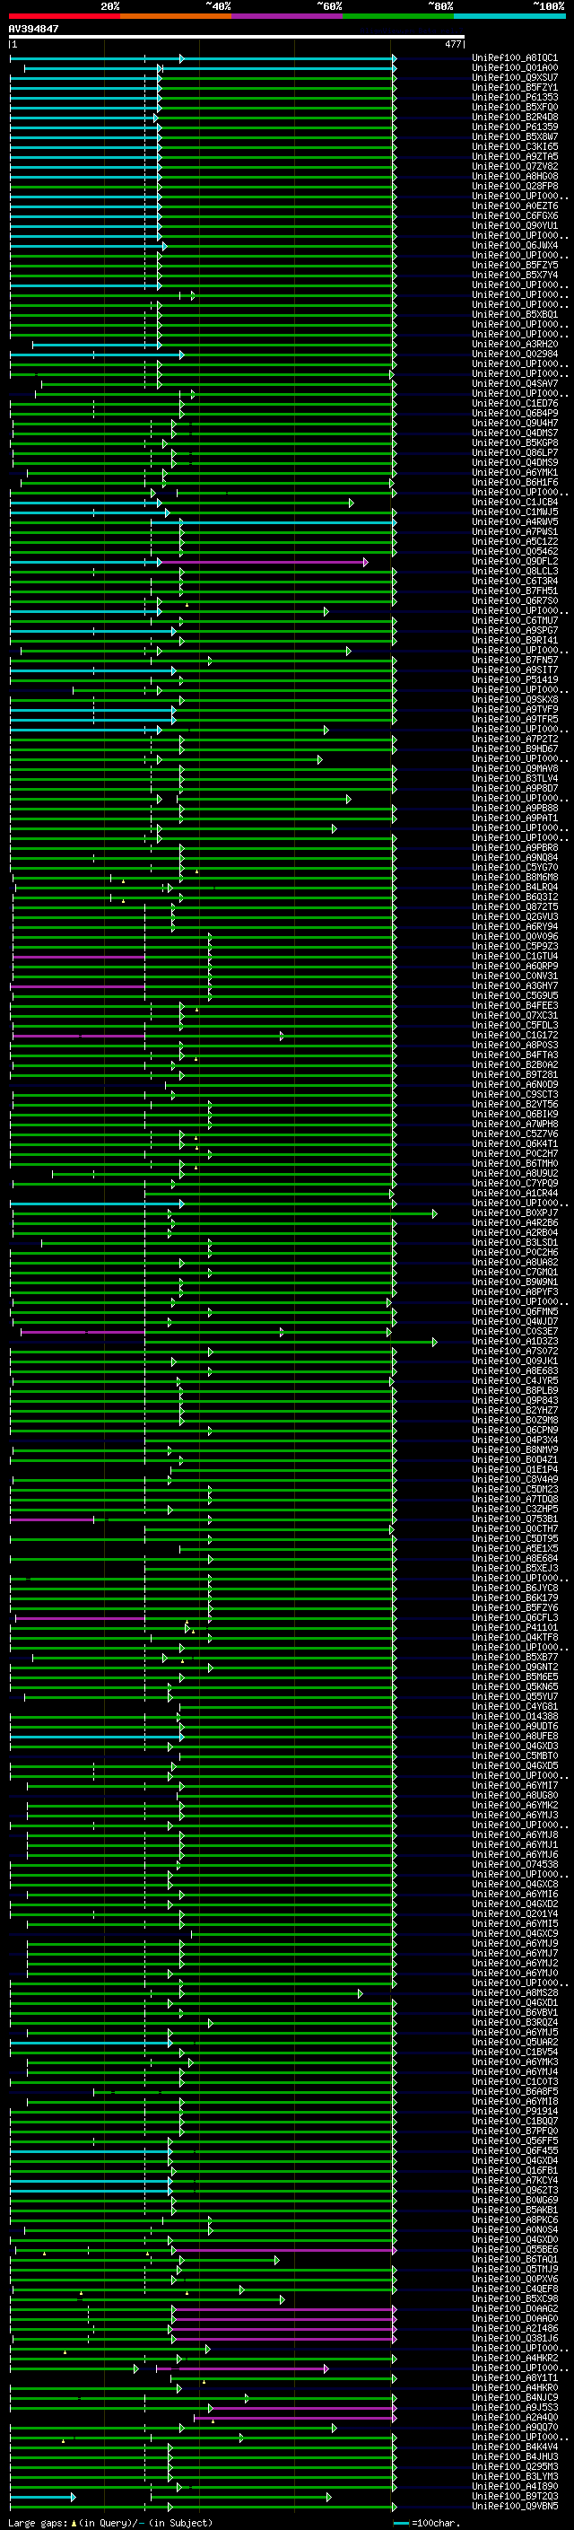Select hit UniRef100_C1G172
574x2530 pixels.
pyautogui.click(x=515, y=1035)
